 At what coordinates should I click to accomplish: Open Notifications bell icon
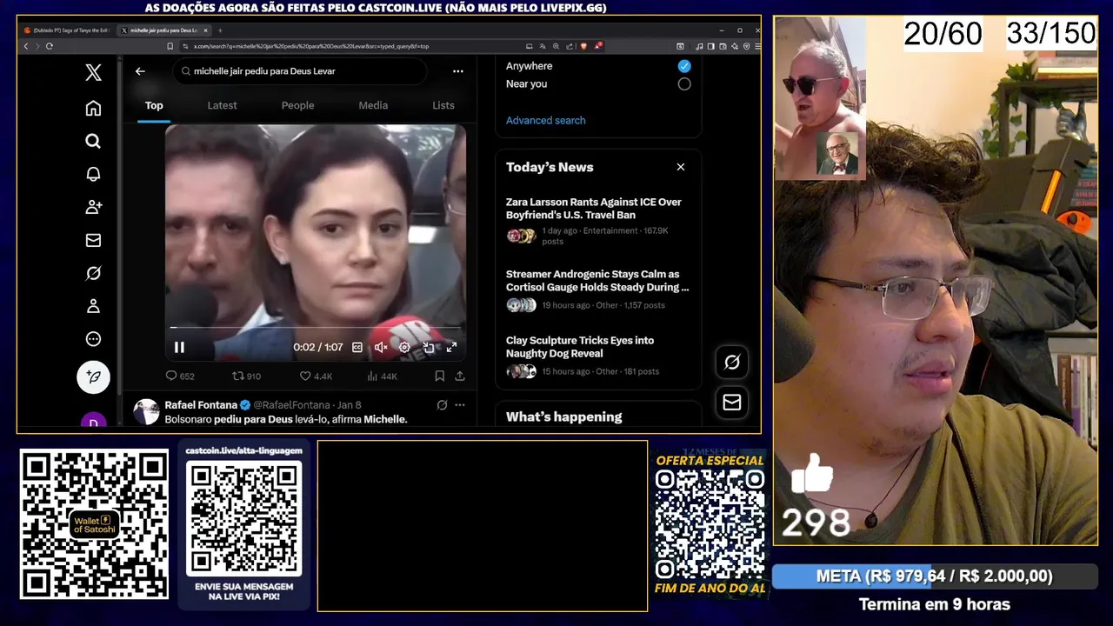[93, 174]
